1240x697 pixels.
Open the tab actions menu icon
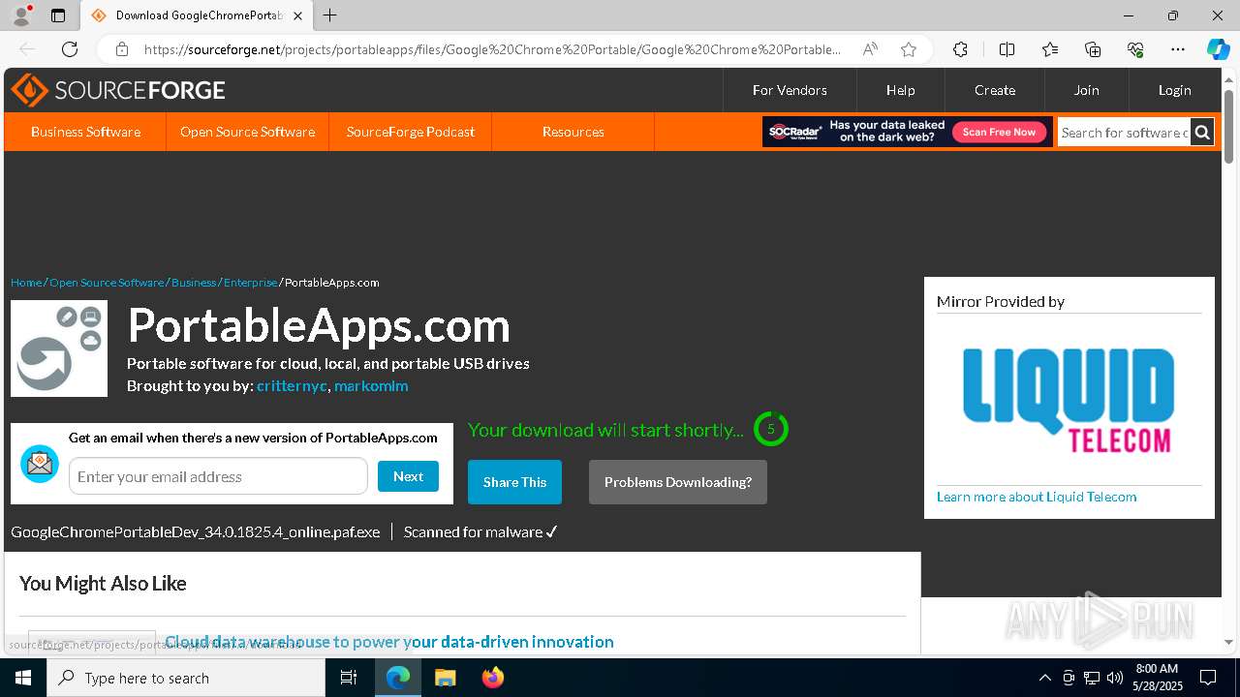pyautogui.click(x=58, y=15)
